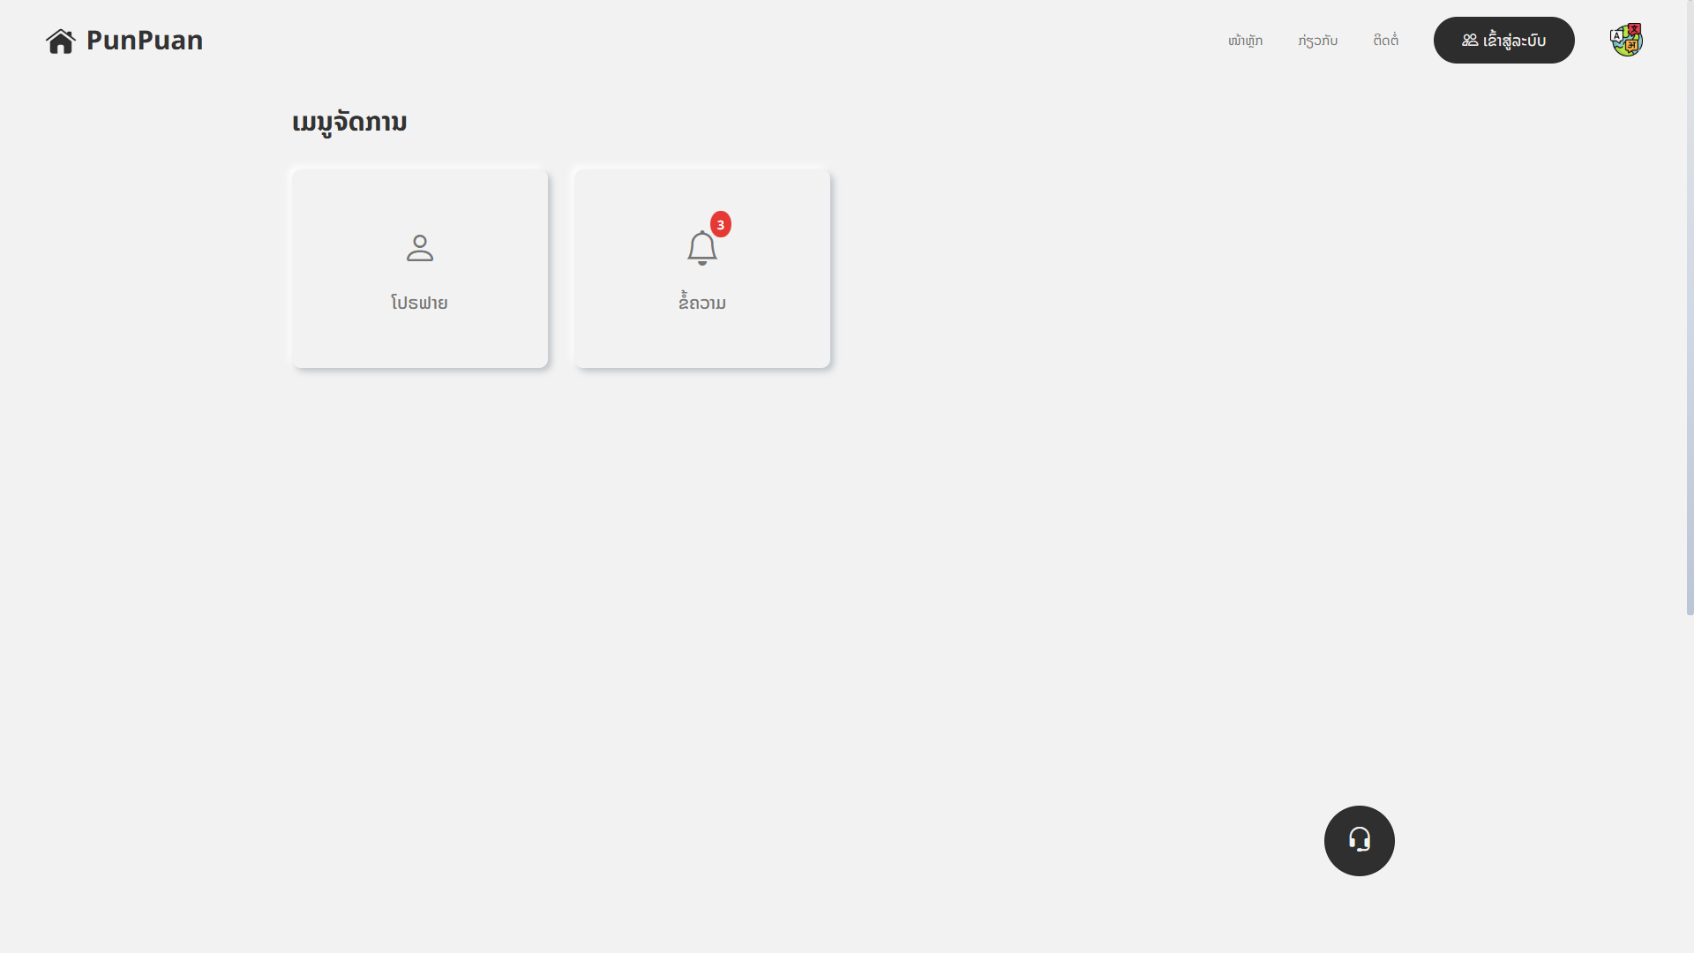This screenshot has height=953, width=1694.
Task: Click the page vertical scrollbar thumb
Action: click(x=1690, y=309)
